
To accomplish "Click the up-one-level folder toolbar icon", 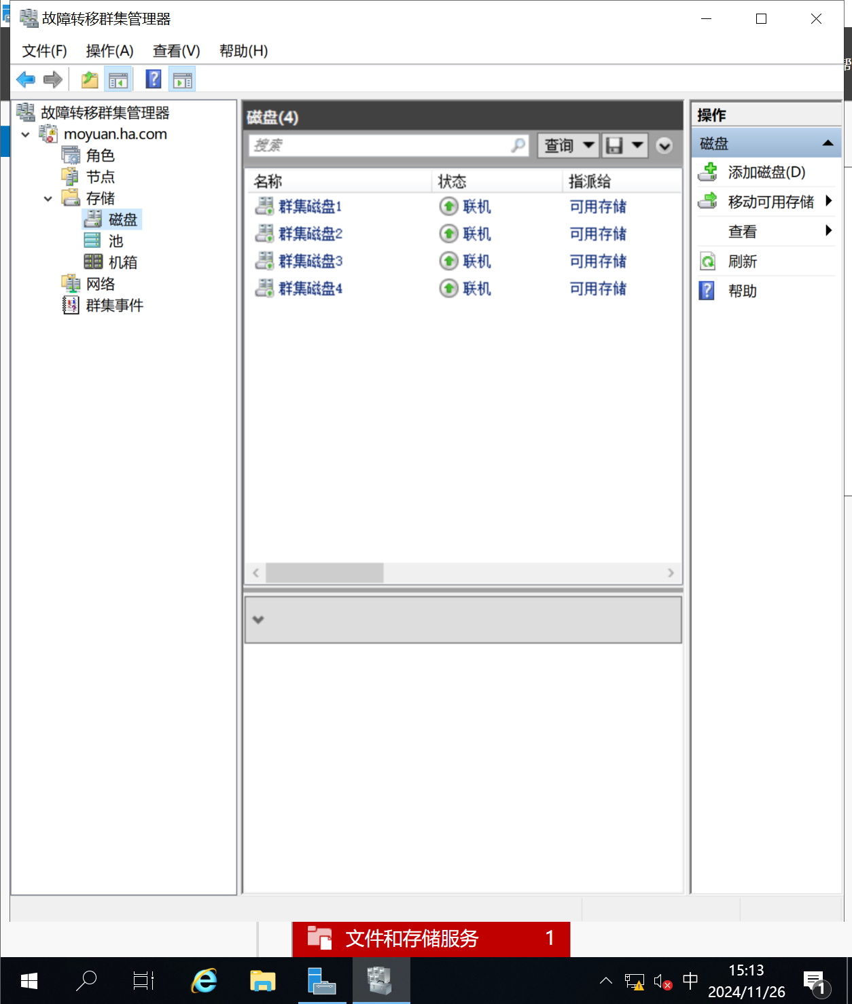I will [90, 80].
